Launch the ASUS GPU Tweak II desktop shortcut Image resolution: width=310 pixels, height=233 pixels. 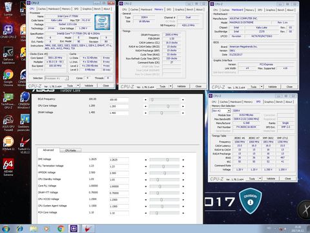coord(8,123)
